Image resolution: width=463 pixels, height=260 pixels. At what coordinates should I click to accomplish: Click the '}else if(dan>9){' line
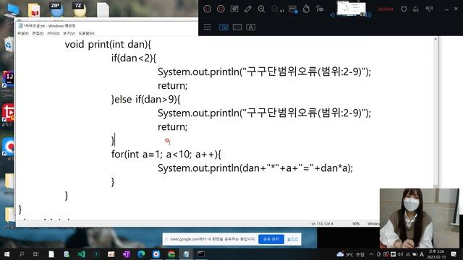coord(145,100)
